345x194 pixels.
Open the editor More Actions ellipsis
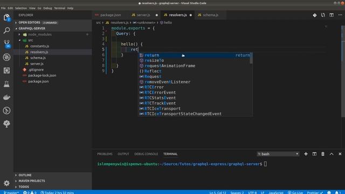[340, 15]
